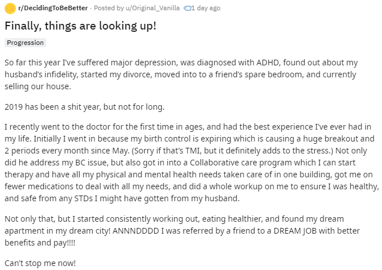Viewport: 382px width, 270px height.
Task: Click the paragraph starting 'Not only that'
Action: pyautogui.click(x=182, y=231)
